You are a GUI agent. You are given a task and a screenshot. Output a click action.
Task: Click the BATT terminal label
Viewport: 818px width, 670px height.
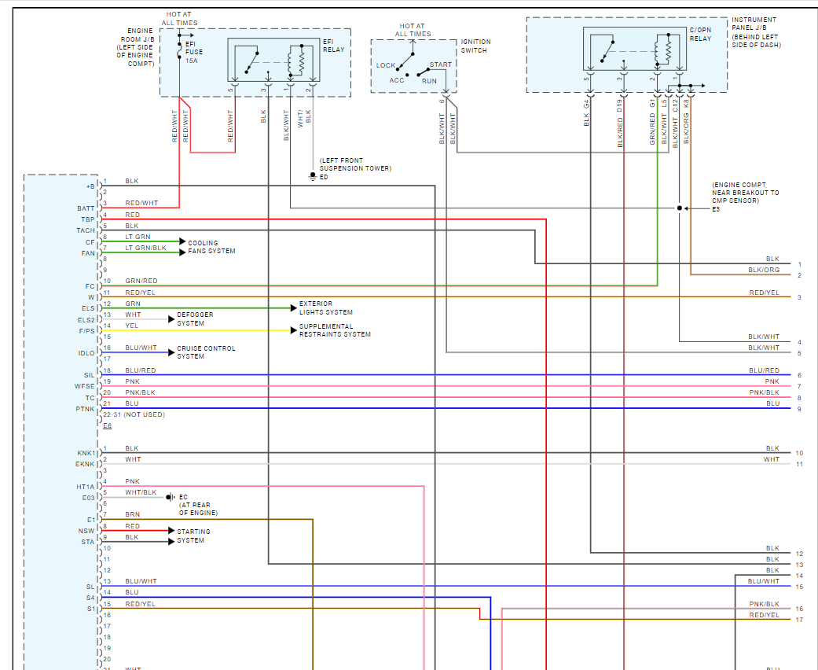(86, 208)
